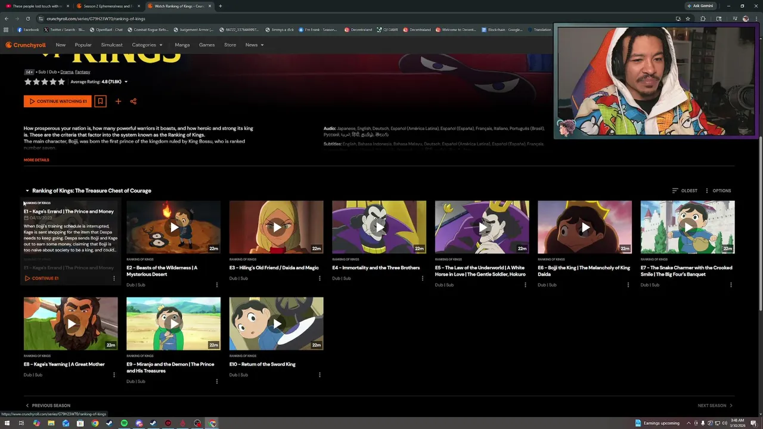This screenshot has height=429, width=763.
Task: Open season selector Treasure Chest of Courage
Action: click(88, 191)
